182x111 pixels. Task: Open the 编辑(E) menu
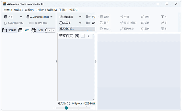coord(18,10)
